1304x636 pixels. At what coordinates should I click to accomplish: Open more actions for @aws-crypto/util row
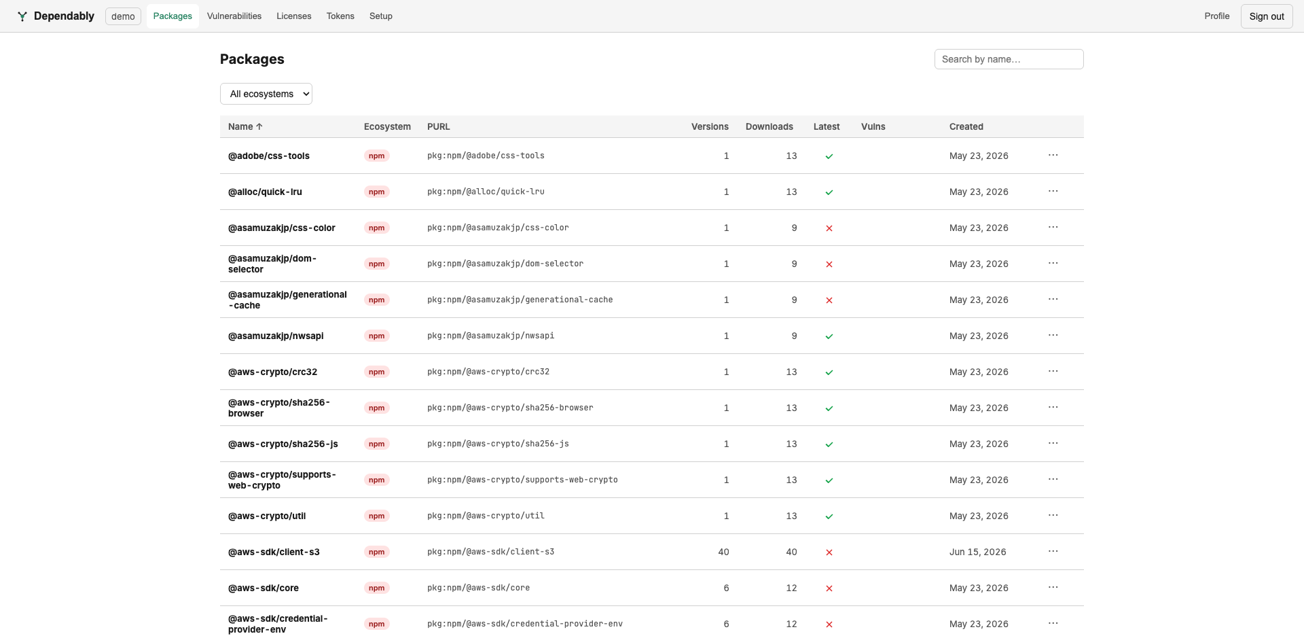[x=1053, y=516]
